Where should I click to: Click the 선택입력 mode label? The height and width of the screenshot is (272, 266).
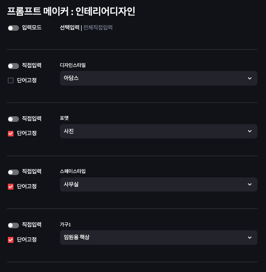(69, 28)
